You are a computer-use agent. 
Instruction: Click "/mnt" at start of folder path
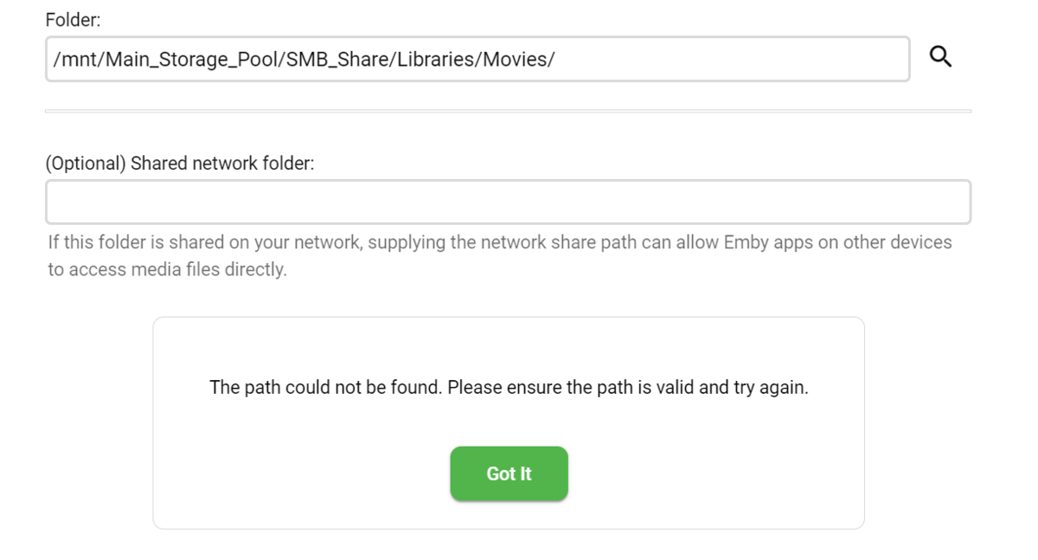pos(76,59)
